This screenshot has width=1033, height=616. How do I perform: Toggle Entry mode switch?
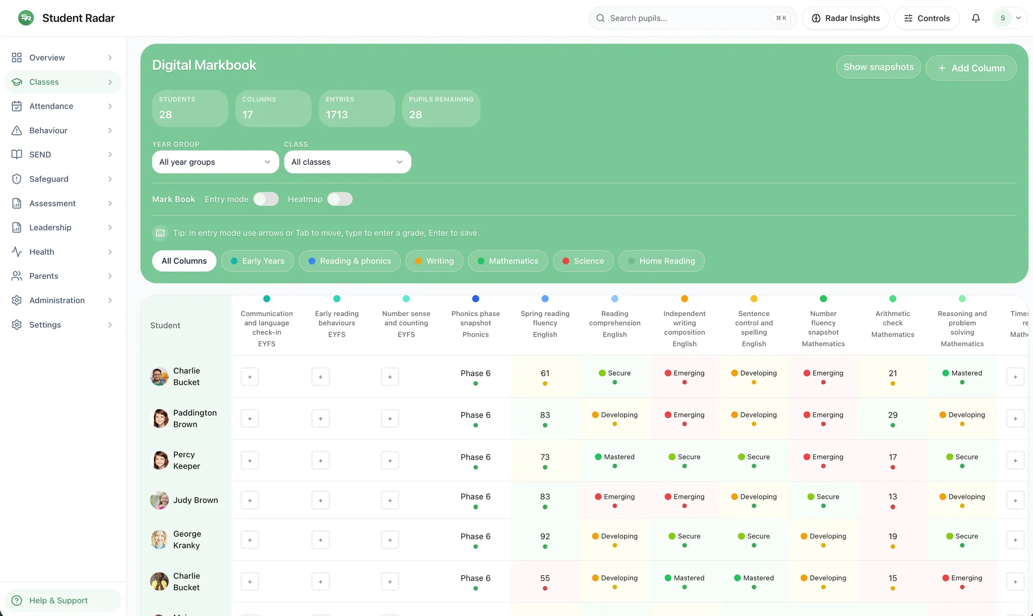coord(266,199)
